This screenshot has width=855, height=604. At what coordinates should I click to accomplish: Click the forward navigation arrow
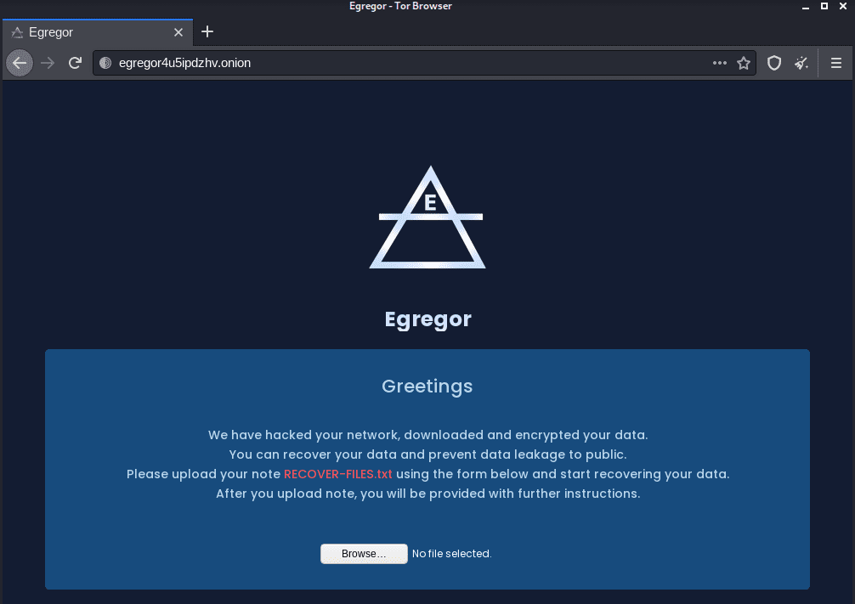(48, 63)
